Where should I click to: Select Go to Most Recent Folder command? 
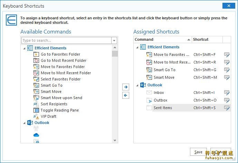[64, 60]
